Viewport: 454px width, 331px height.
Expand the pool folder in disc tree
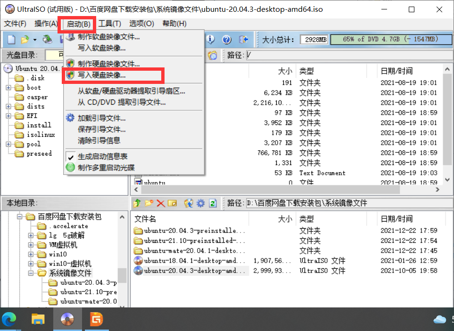[8, 144]
